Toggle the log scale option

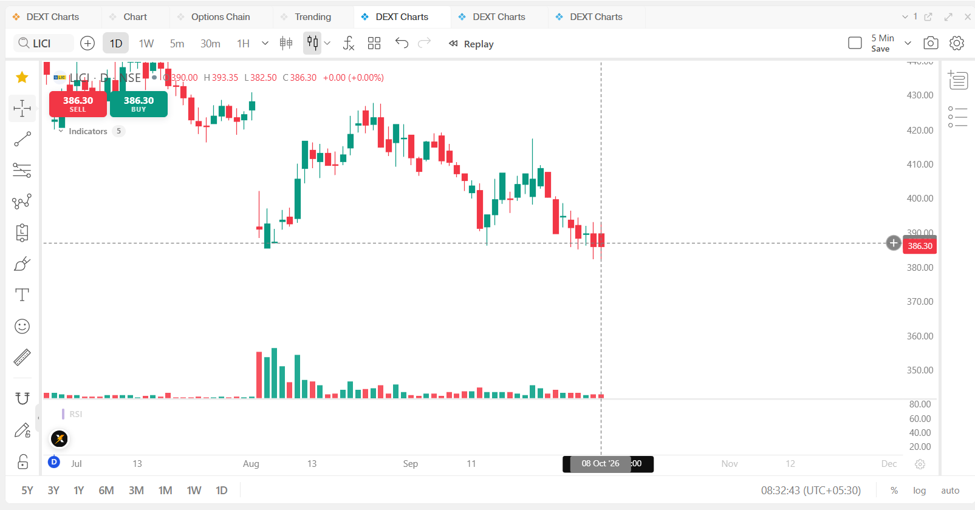[920, 491]
